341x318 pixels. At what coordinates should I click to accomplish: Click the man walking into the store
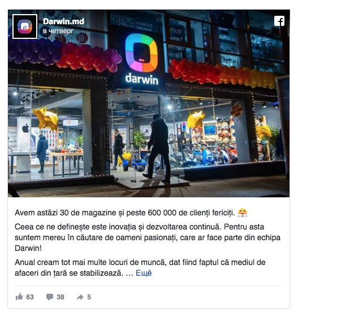pyautogui.click(x=158, y=148)
